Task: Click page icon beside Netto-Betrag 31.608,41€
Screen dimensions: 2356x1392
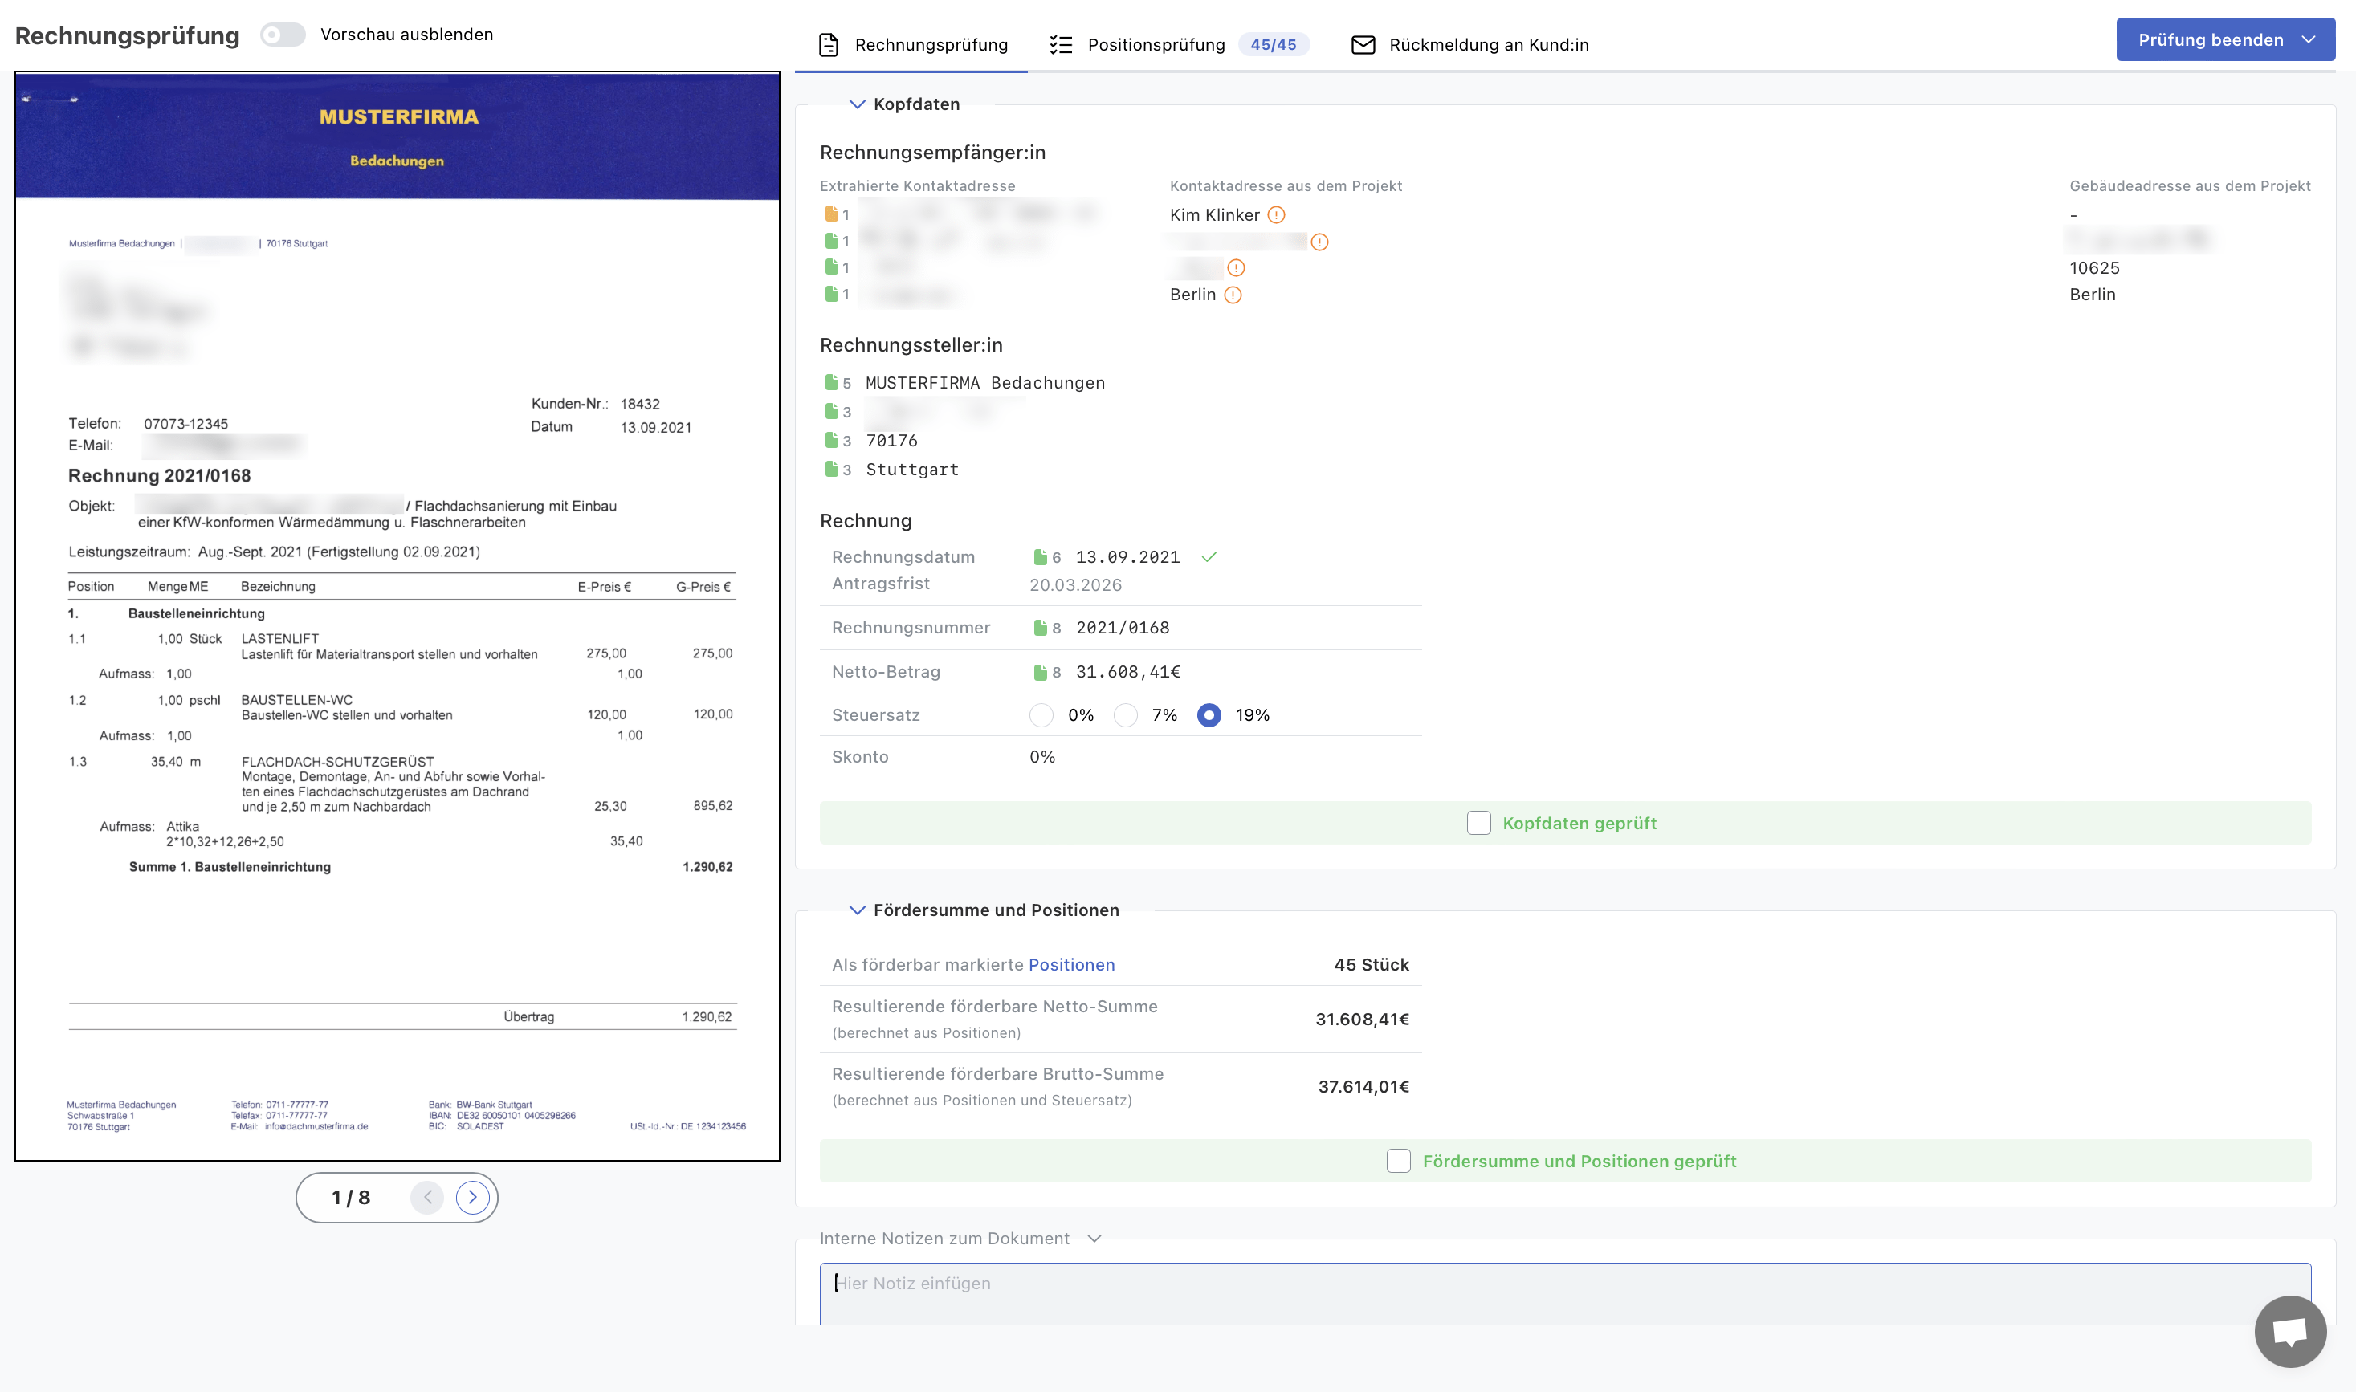Action: point(1040,672)
